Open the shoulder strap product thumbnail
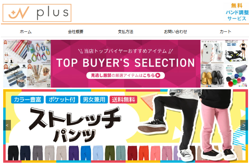 pos(15,52)
